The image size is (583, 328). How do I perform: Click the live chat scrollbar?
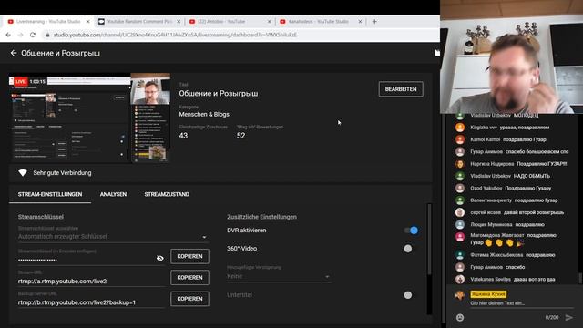point(580,278)
